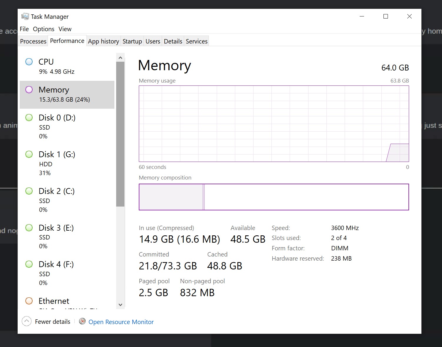Click the CPU circle icon in sidebar
This screenshot has width=442, height=347.
[29, 62]
